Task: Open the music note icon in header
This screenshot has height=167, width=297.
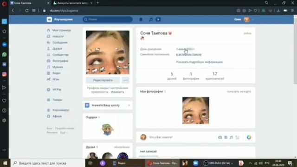Action: [x=150, y=19]
